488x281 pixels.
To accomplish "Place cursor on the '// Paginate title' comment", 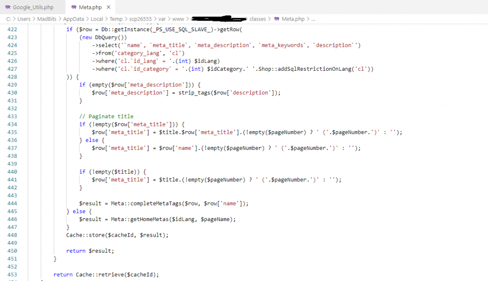I will coord(106,117).
